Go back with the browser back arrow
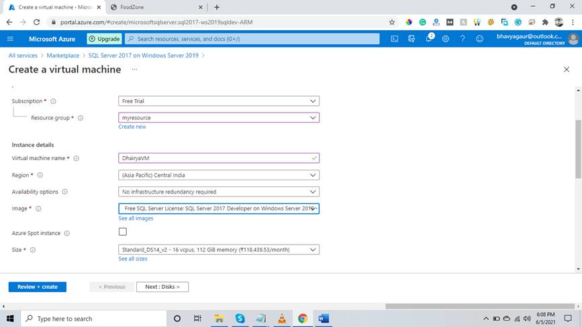The image size is (582, 327). [x=9, y=22]
